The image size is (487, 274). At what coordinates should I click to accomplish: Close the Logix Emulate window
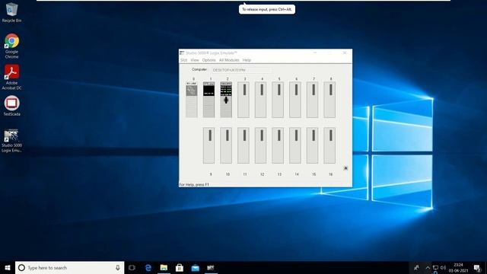pyautogui.click(x=345, y=53)
